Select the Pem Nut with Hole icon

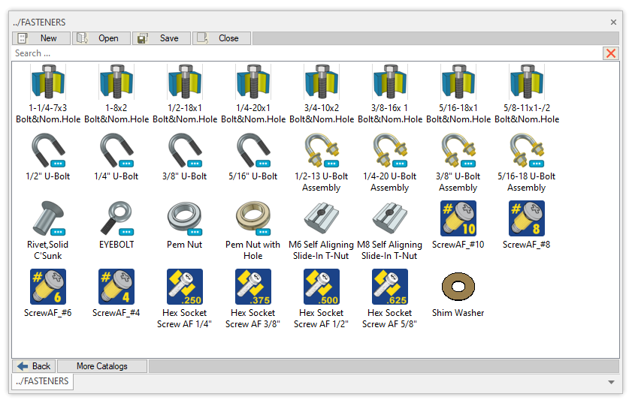252,218
